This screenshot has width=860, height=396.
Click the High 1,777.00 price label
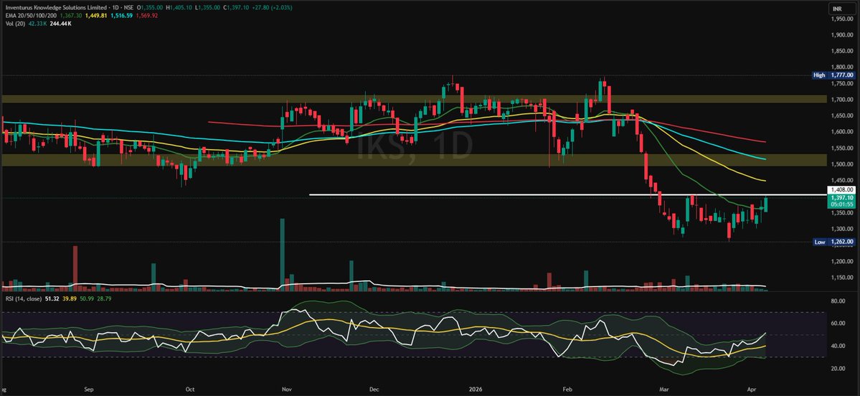(x=834, y=75)
